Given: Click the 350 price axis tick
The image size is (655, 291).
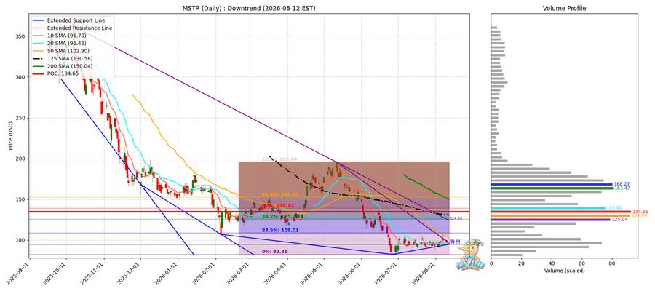Looking at the screenshot, I should coord(20,37).
